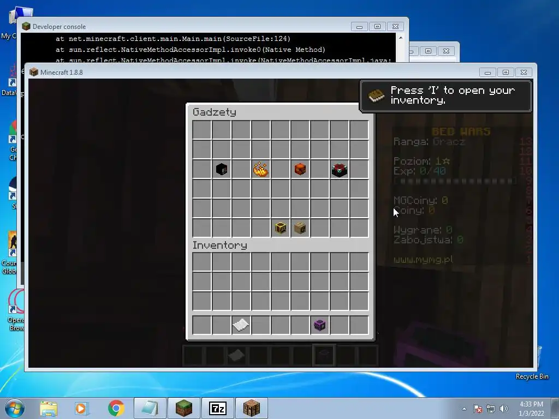This screenshot has width=559, height=419.
Task: Click the yellow-framed head in bottom row
Action: (x=281, y=228)
